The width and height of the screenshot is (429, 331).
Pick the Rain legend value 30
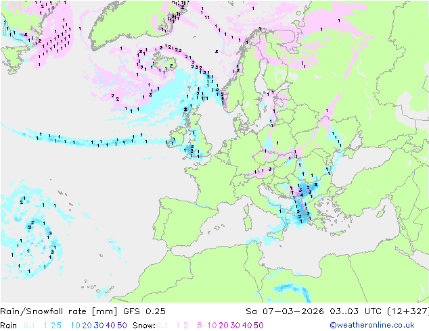click(99, 326)
